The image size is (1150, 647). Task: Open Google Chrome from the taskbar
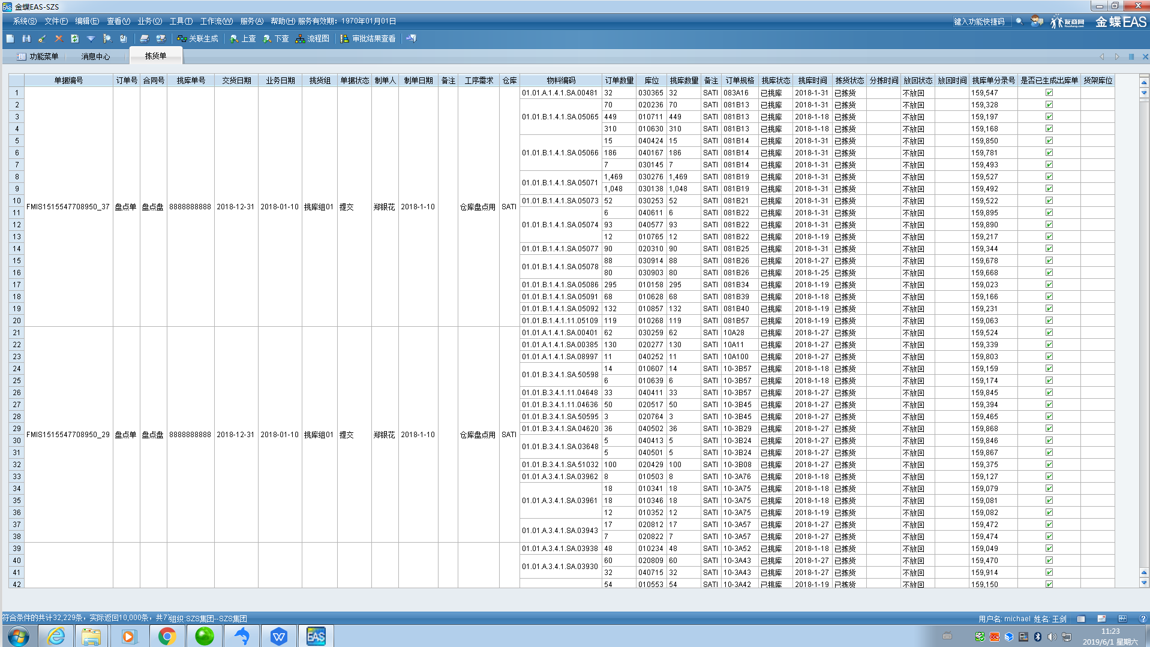167,636
